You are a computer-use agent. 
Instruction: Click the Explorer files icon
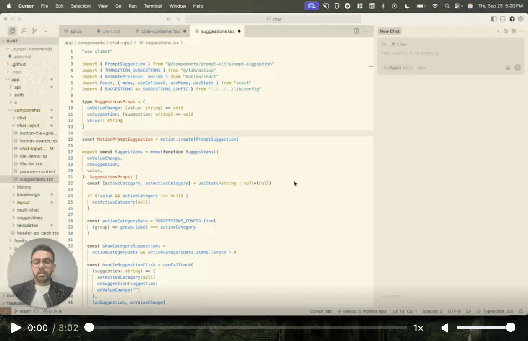tap(12, 31)
